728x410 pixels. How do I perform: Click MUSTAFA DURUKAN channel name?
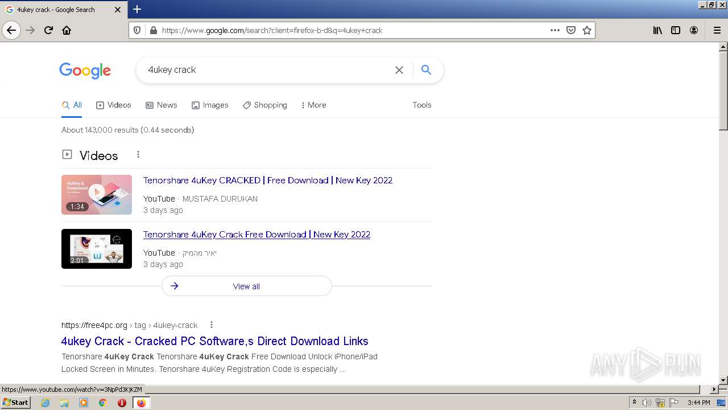[220, 199]
